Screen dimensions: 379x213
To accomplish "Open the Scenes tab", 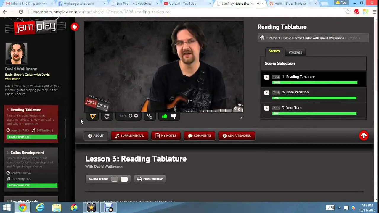I will click(274, 51).
